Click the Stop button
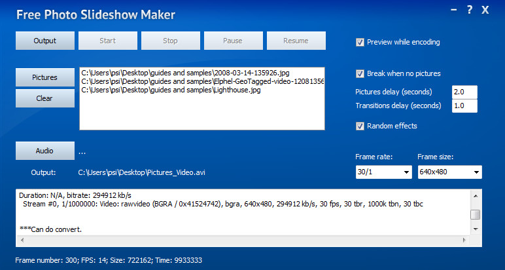Image resolution: width=505 pixels, height=270 pixels. click(x=170, y=41)
